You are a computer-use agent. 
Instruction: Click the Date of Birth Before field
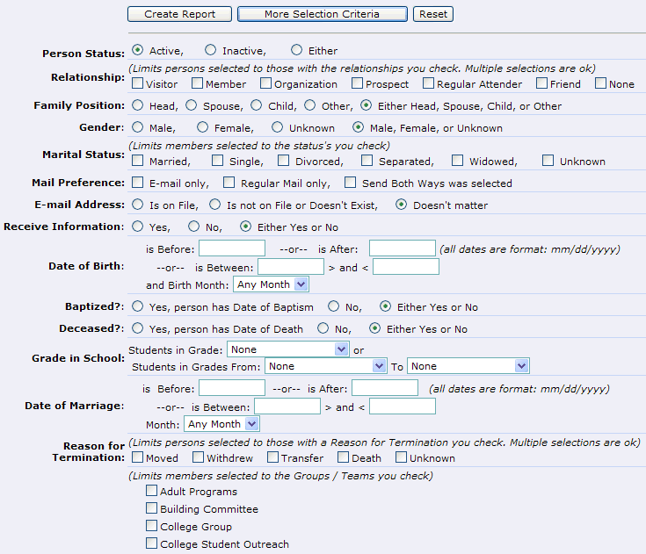[x=232, y=248]
